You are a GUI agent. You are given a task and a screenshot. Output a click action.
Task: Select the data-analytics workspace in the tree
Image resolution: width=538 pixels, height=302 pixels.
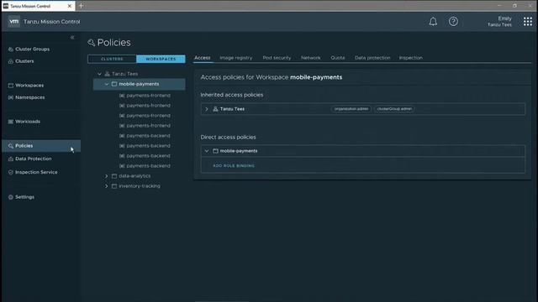coord(134,176)
